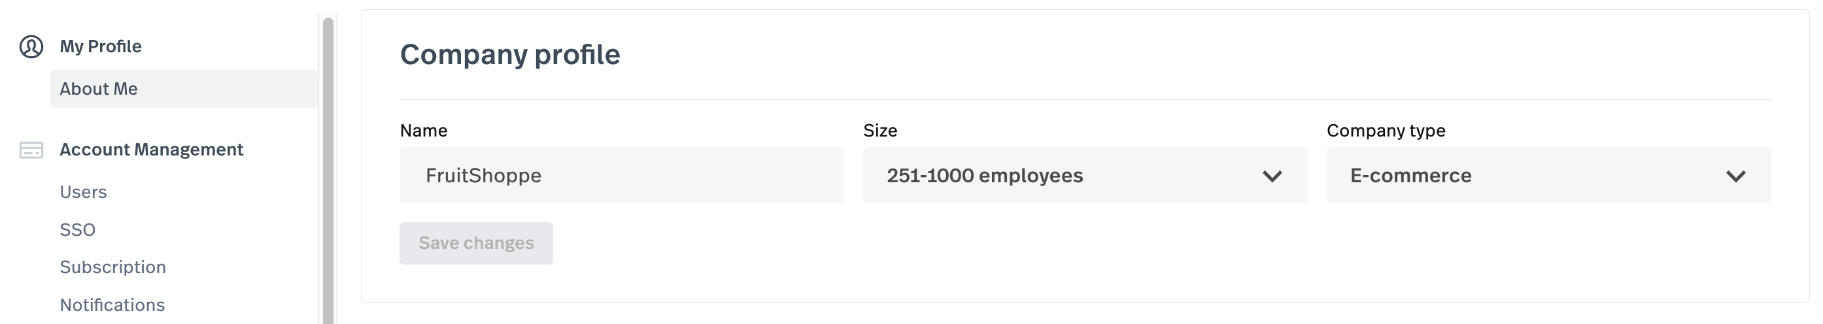Open the SSO settings

pos(78,230)
